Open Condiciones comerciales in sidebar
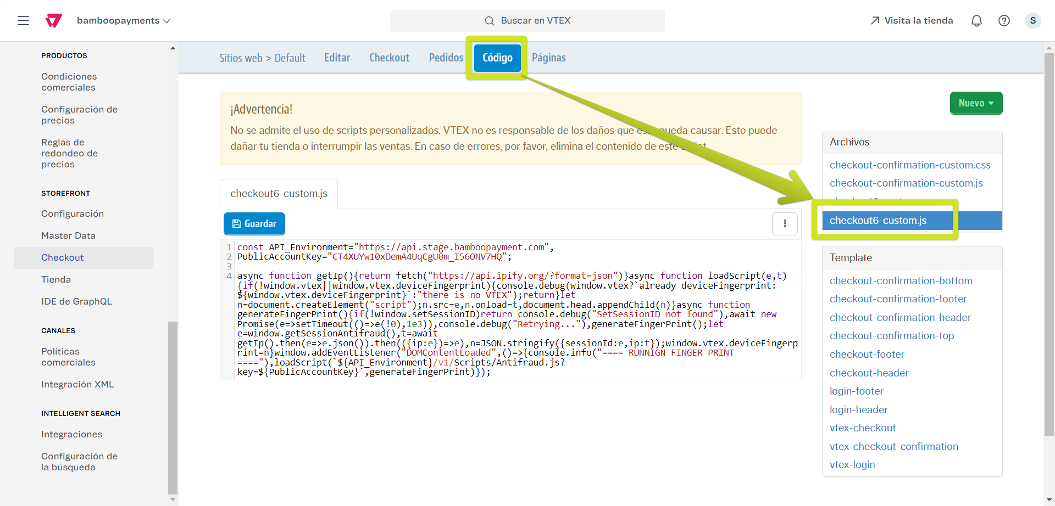The height and width of the screenshot is (506, 1055). click(69, 82)
